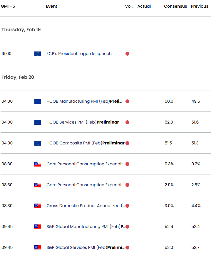Click the EU flag next to HCOB Manufacturing PMI
Viewport: 211px width, 253px height.
point(37,101)
